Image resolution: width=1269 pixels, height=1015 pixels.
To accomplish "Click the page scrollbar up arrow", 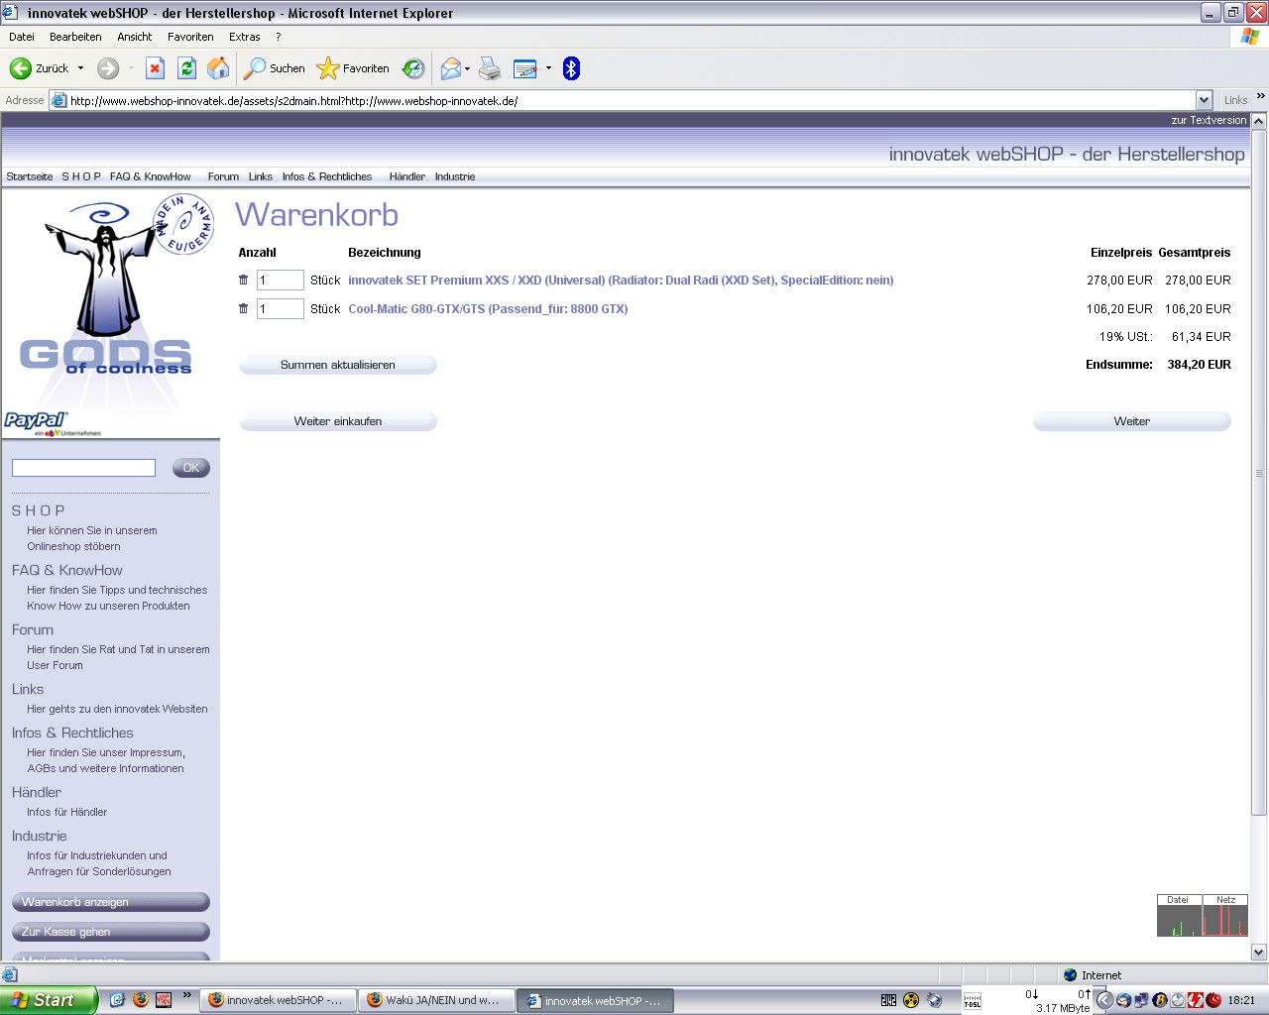I will [x=1259, y=121].
